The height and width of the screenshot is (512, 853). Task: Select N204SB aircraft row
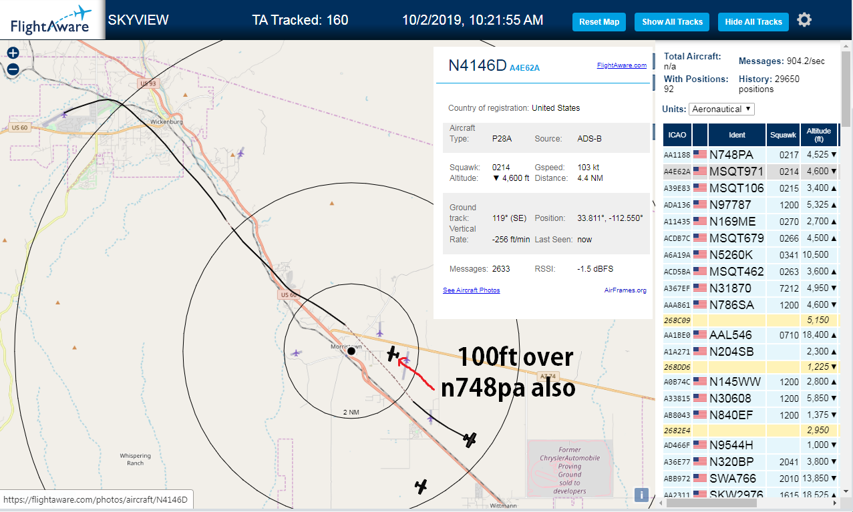coord(751,351)
